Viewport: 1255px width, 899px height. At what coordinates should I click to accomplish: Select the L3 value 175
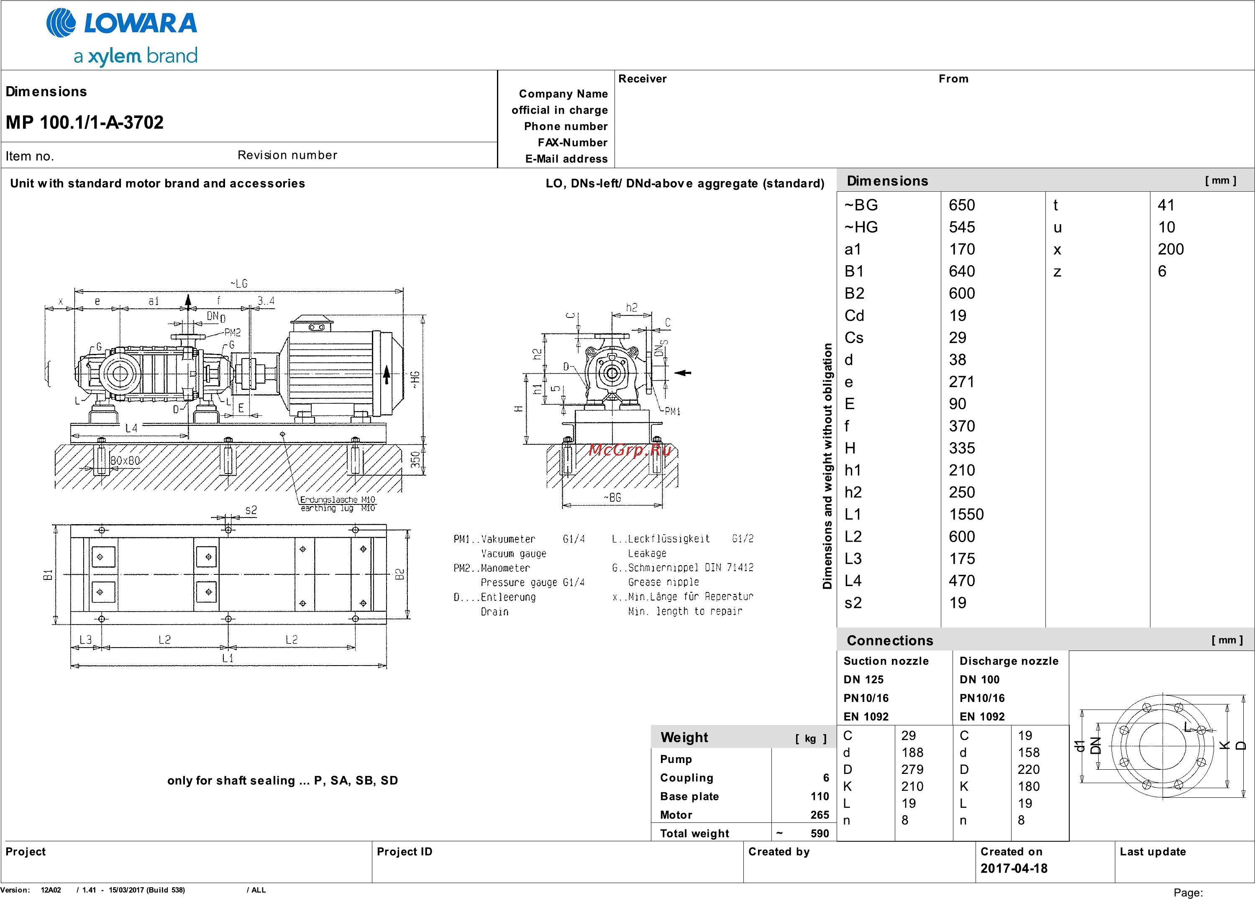click(962, 559)
